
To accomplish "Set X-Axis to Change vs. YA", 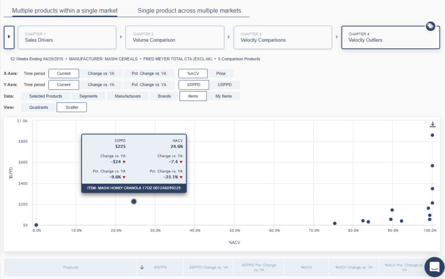I will [101, 73].
